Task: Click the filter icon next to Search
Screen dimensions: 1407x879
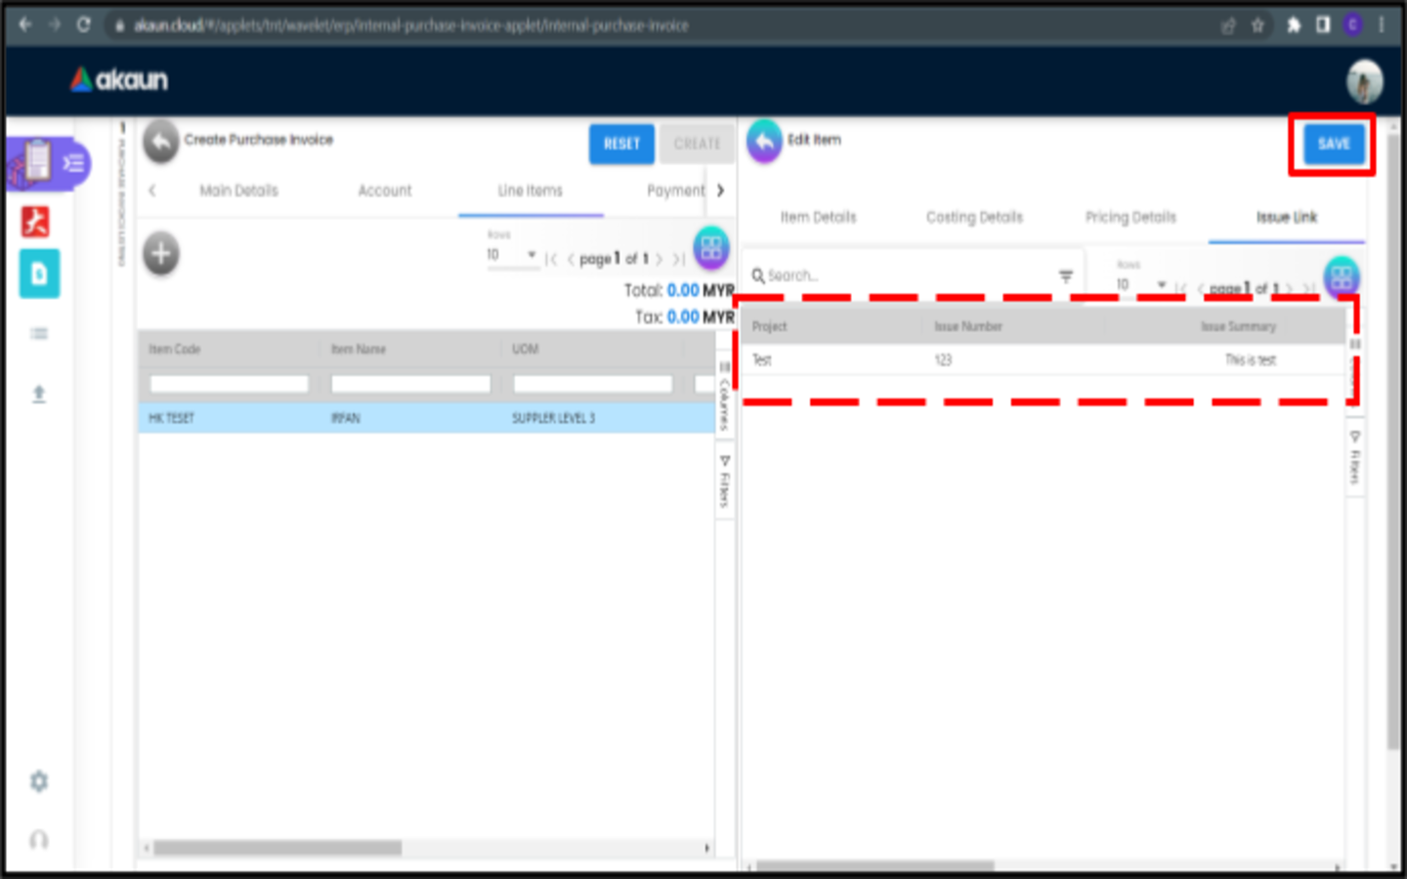Action: [1066, 276]
